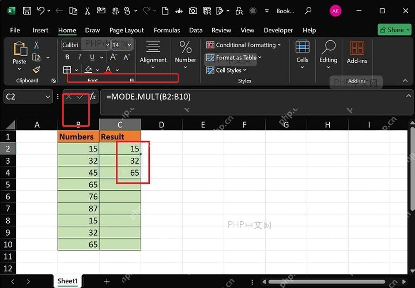Open the Name Box dropdown arrow

click(x=47, y=97)
